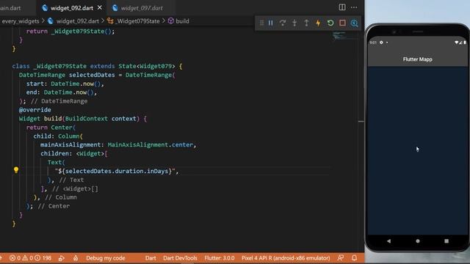The image size is (470, 264).
Task: Click the Step Out debug icon
Action: 306,23
